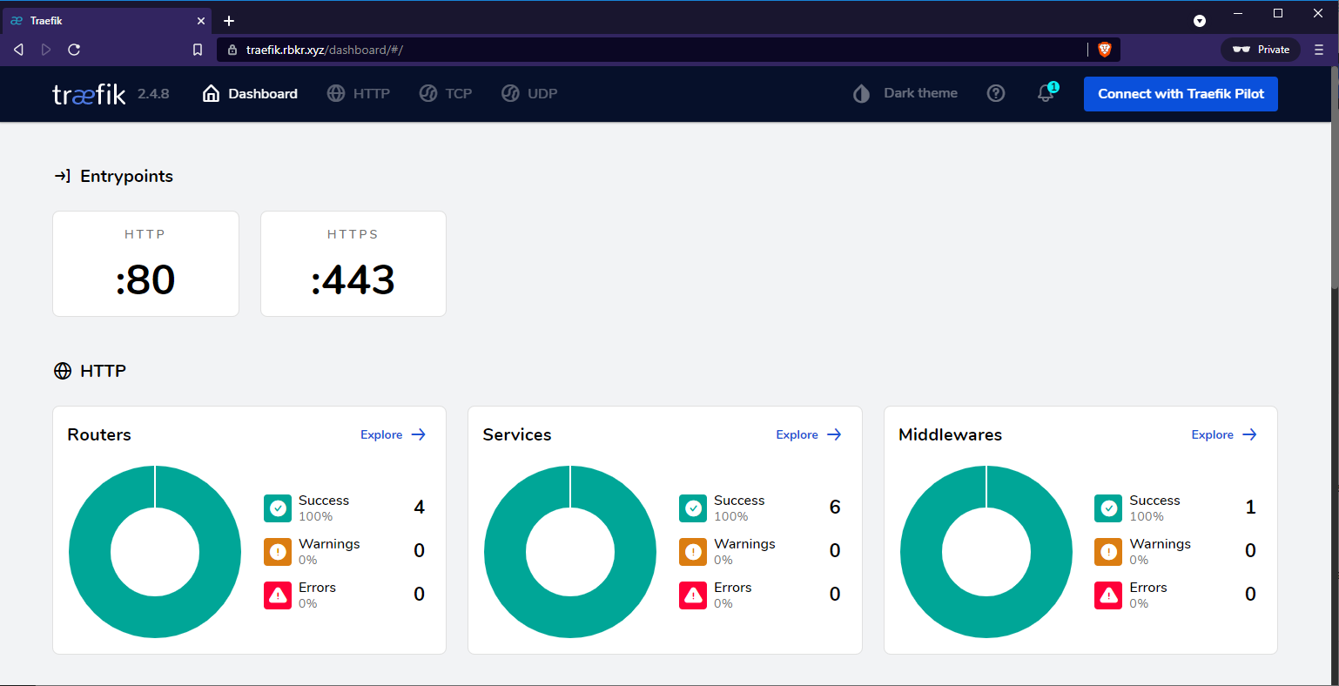Explore the Routers section
Viewport: 1339px width, 686px height.
coord(394,434)
